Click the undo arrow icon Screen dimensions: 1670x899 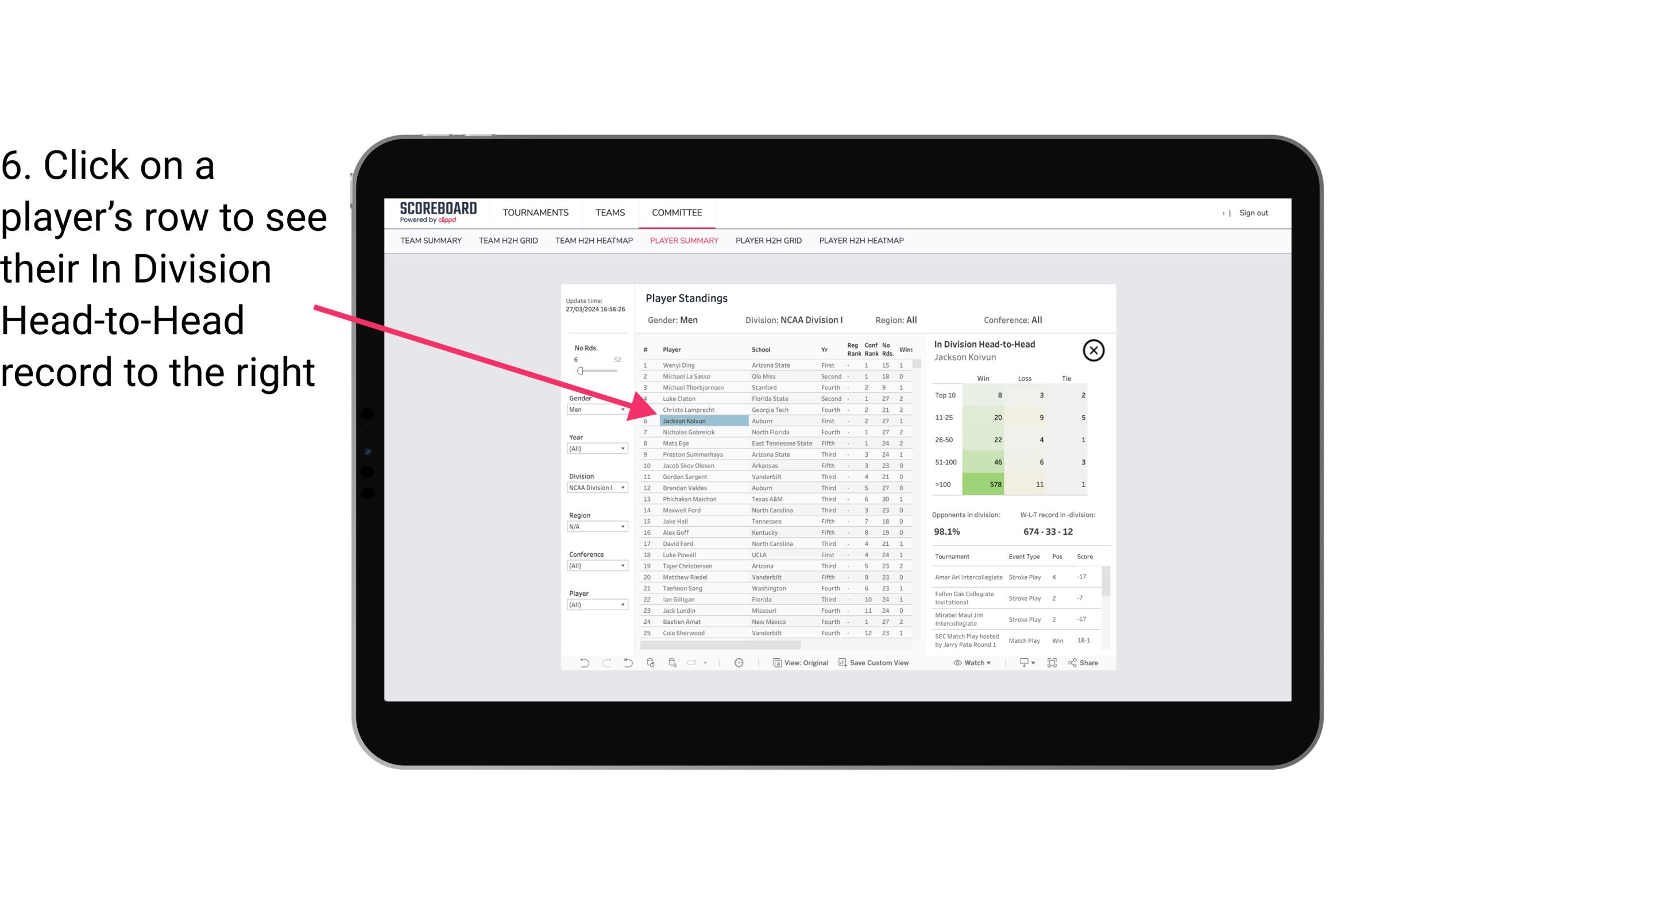(x=583, y=664)
